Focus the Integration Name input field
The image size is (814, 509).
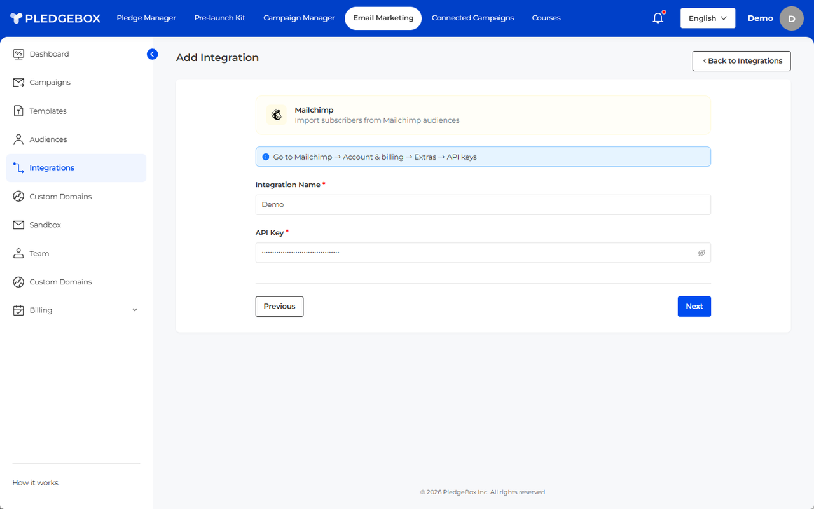tap(483, 205)
